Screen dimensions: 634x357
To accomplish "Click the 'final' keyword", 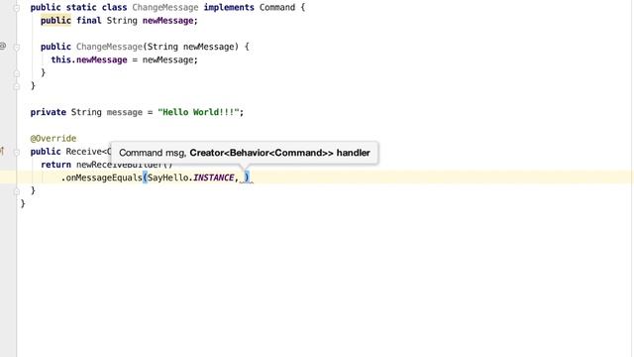I will click(x=89, y=20).
